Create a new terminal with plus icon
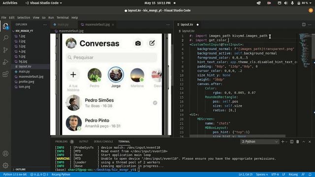Viewport: 315px width, 177px height. point(283,142)
